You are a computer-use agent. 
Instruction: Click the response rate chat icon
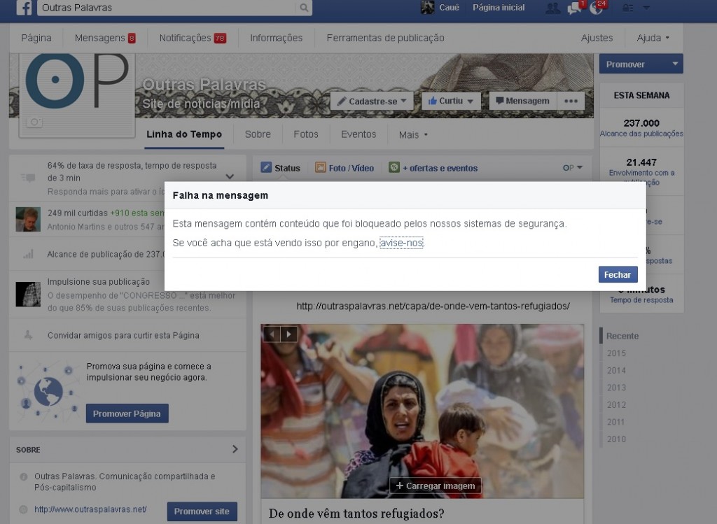[x=28, y=178]
